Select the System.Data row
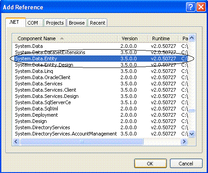This screenshot has height=173, width=208. tap(100, 46)
